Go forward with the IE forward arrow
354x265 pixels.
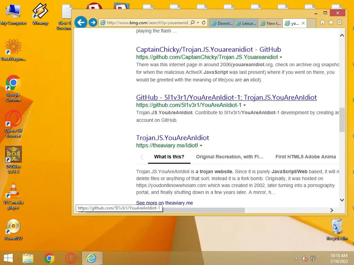tap(93, 22)
